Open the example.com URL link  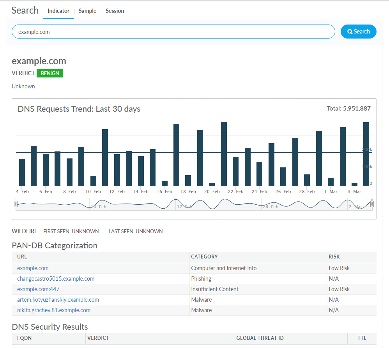pyautogui.click(x=33, y=268)
